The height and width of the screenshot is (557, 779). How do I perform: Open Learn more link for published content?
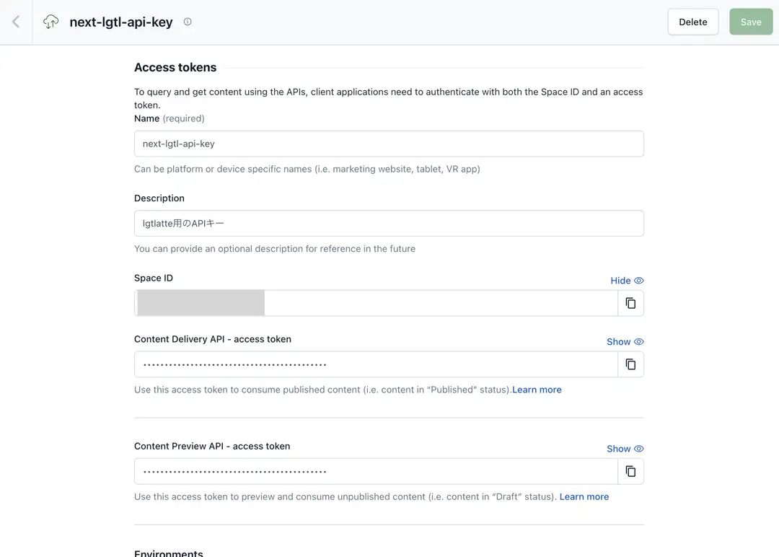pyautogui.click(x=537, y=390)
